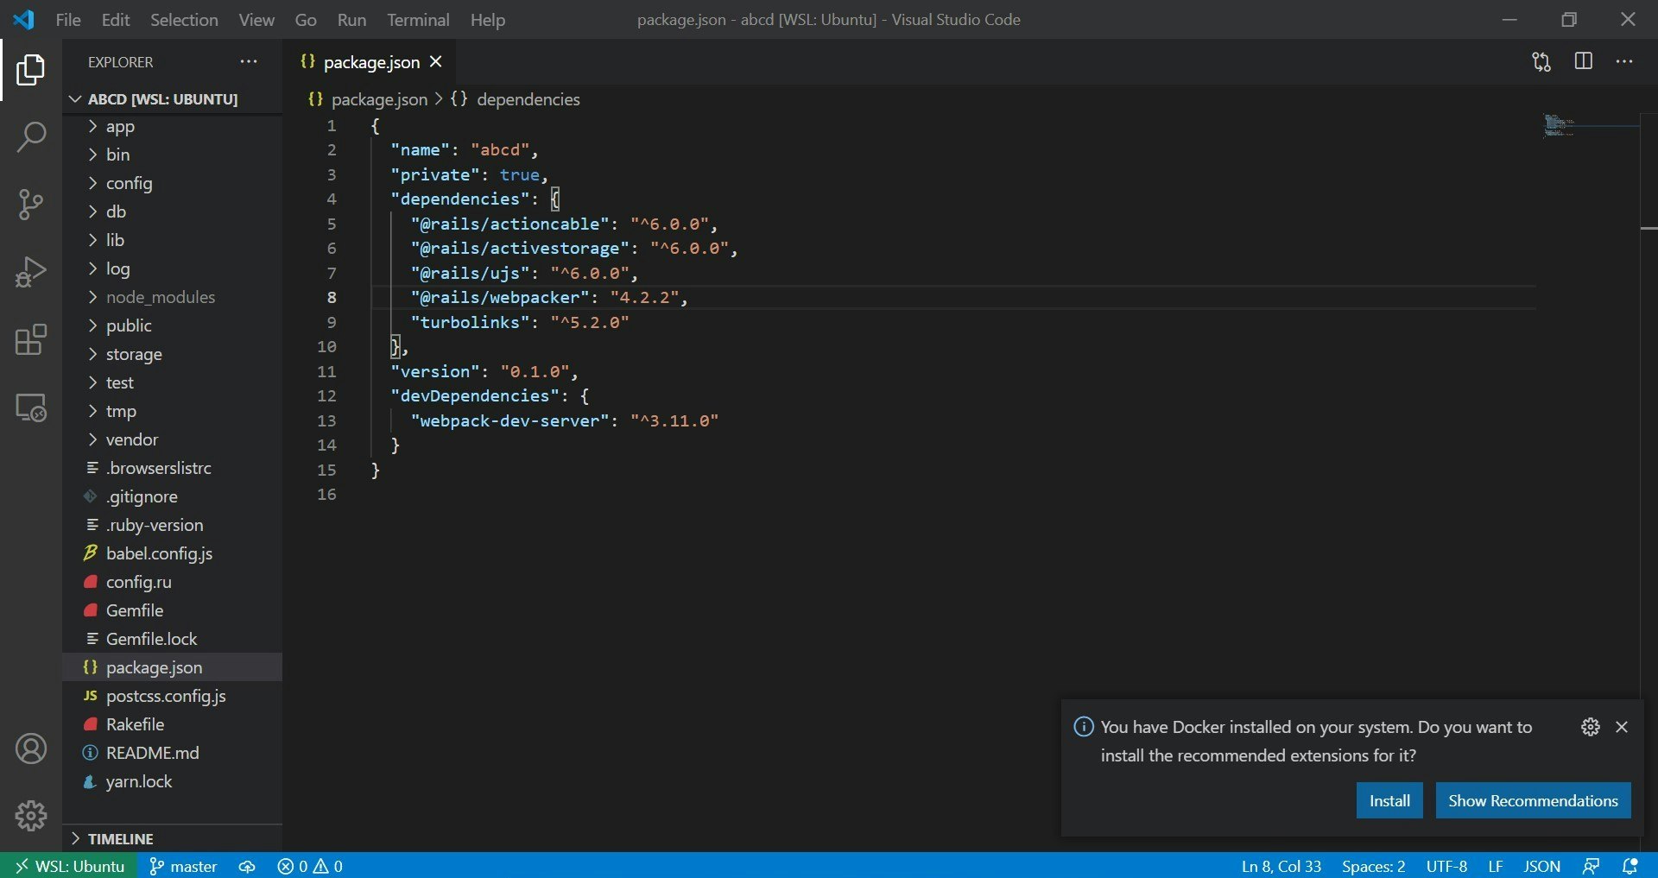
Task: Click Install button in Docker notification
Action: click(x=1389, y=800)
